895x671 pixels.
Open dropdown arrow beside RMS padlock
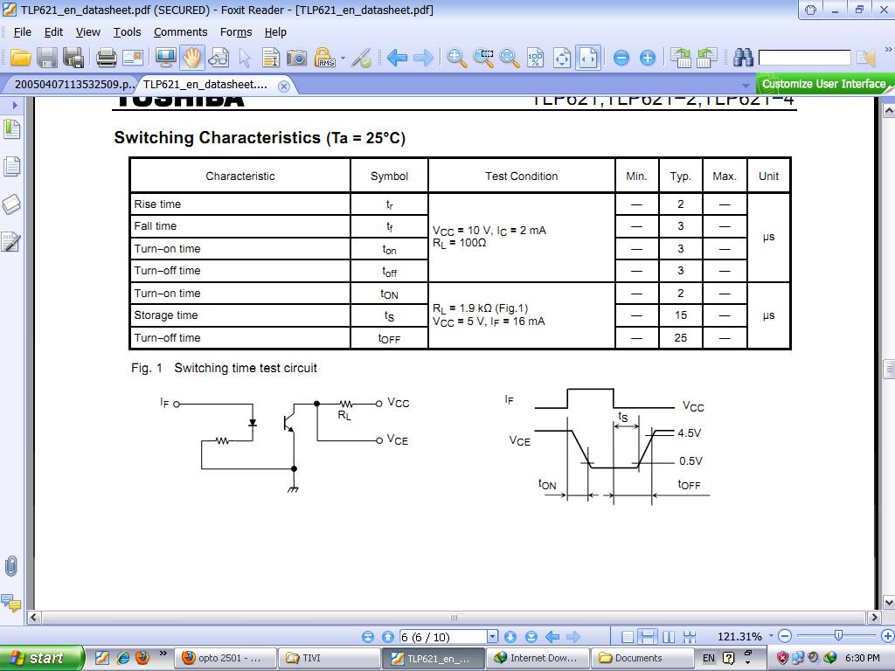pyautogui.click(x=343, y=58)
